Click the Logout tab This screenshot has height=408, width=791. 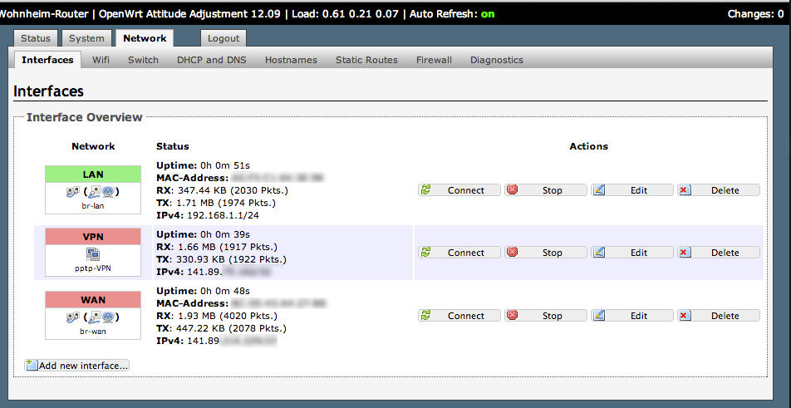pos(224,38)
